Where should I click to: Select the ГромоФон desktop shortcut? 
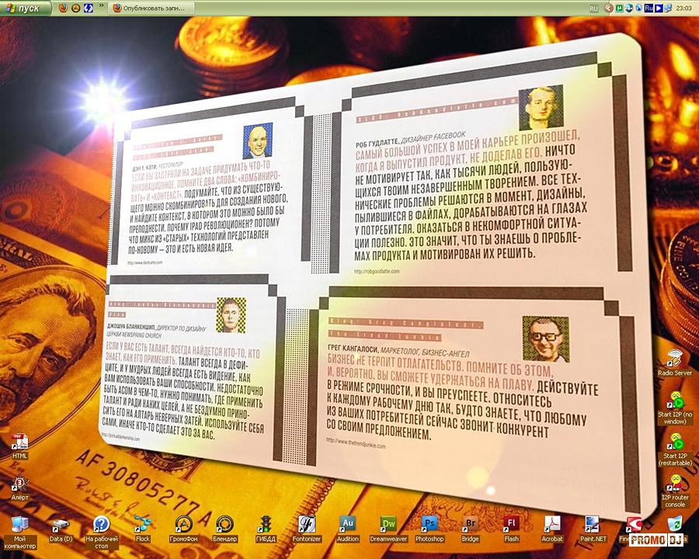(x=183, y=529)
